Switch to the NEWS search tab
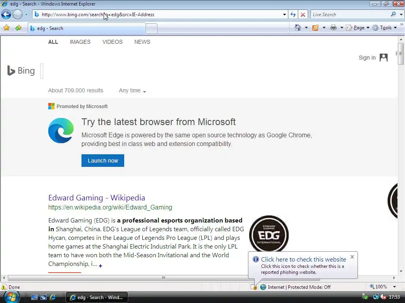 pos(142,42)
